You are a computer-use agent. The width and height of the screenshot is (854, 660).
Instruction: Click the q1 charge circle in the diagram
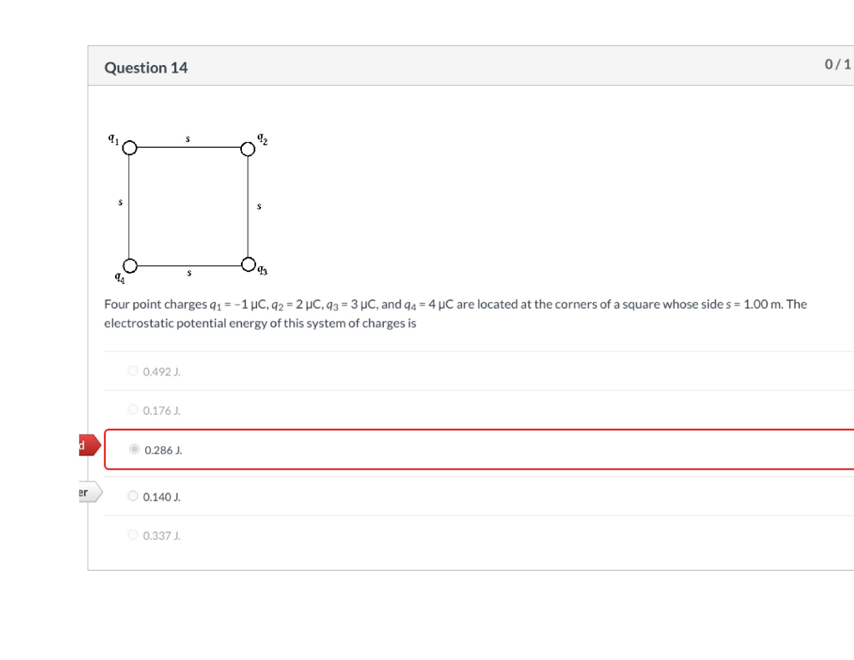[129, 148]
